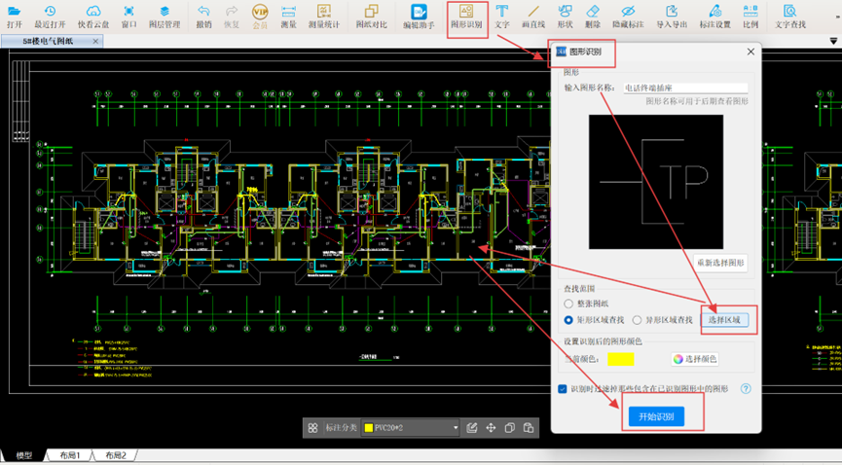Click the 选择区域 button
The width and height of the screenshot is (842, 465).
pos(723,320)
